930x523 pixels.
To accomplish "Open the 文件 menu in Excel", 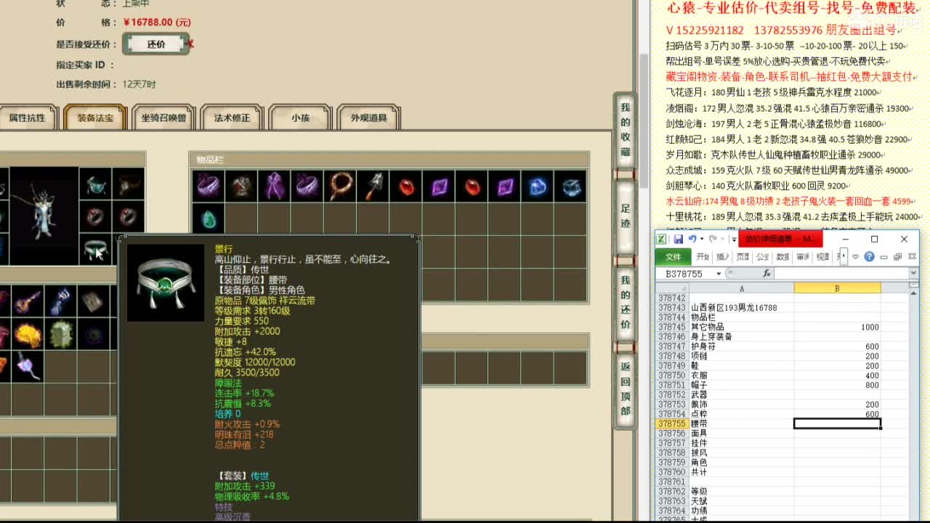I will pyautogui.click(x=674, y=256).
